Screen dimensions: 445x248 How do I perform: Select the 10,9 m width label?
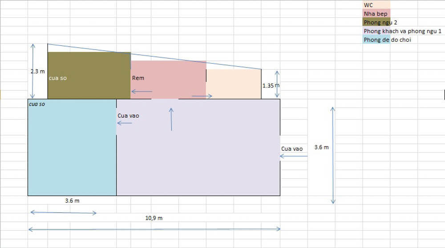(154, 218)
